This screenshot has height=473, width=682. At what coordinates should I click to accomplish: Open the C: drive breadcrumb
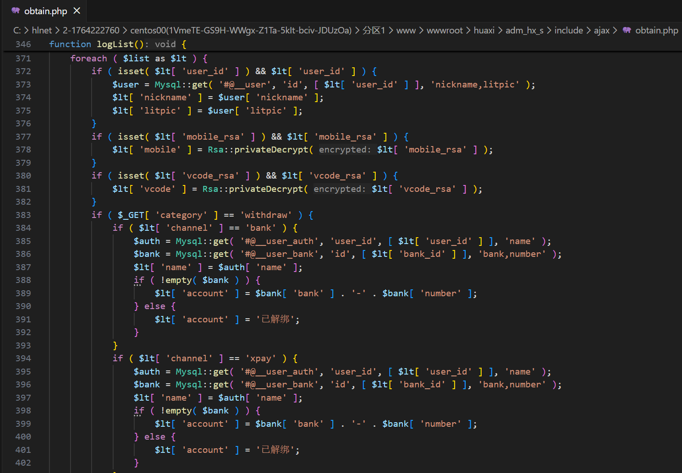(x=17, y=30)
